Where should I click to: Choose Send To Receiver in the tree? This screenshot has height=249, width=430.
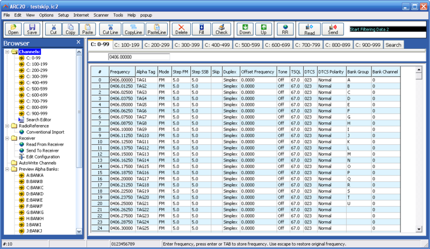click(42, 151)
